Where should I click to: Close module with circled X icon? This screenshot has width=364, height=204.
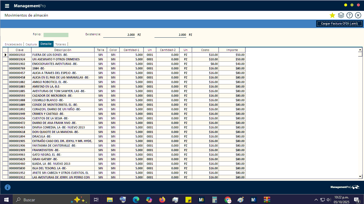pos(358,15)
